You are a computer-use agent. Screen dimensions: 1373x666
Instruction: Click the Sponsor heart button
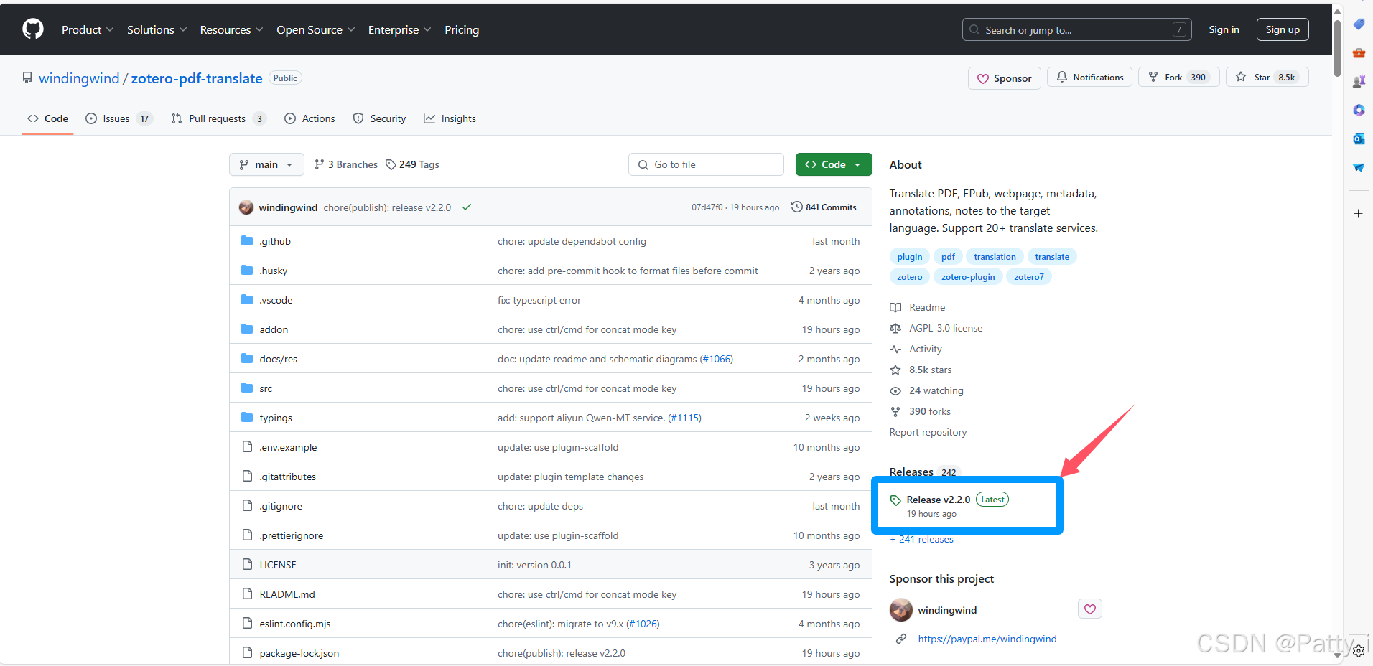pos(1004,78)
